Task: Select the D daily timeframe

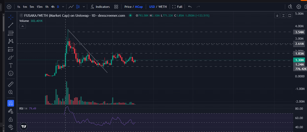Action: point(58,7)
